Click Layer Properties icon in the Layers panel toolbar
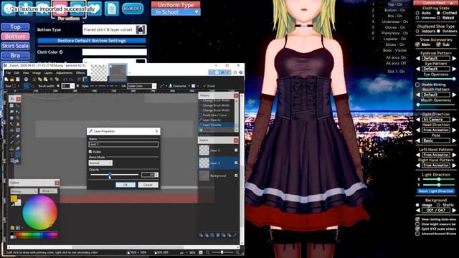The height and width of the screenshot is (258, 459). pos(235,235)
